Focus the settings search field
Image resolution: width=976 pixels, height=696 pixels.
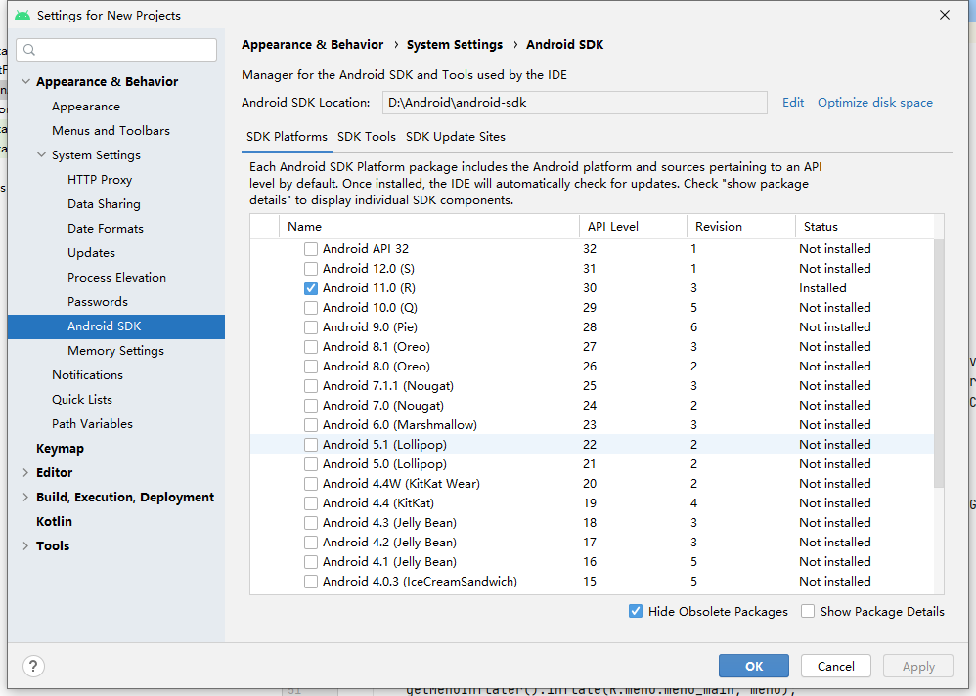click(116, 50)
